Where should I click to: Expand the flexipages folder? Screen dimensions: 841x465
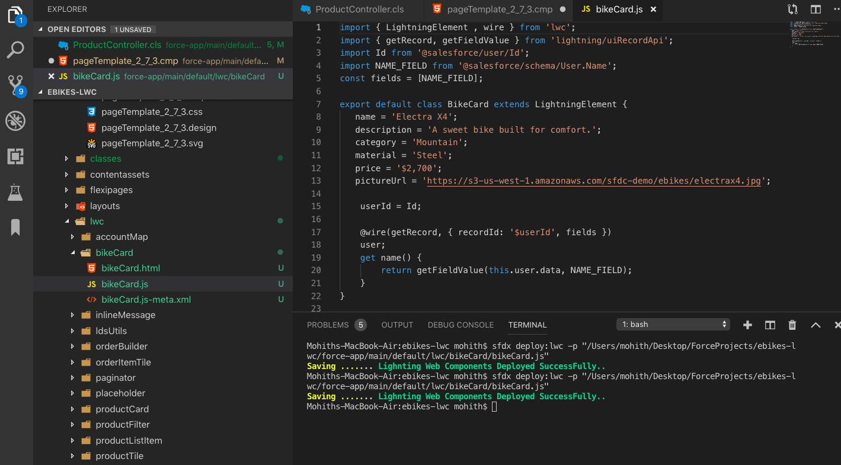pyautogui.click(x=68, y=190)
